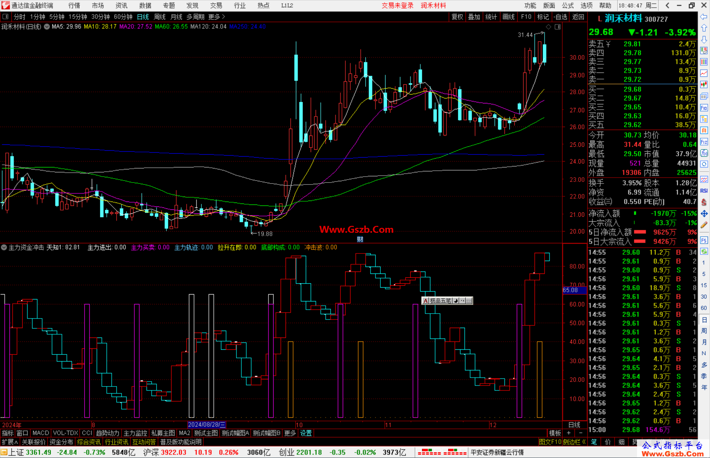Open the 行情 menu

(x=74, y=6)
